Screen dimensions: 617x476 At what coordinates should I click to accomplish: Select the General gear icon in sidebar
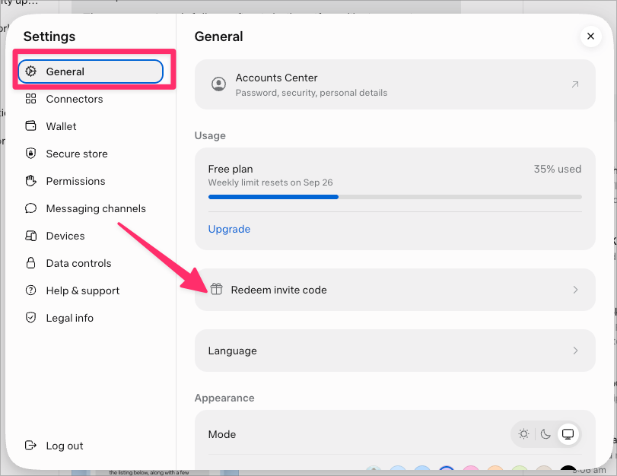point(30,71)
